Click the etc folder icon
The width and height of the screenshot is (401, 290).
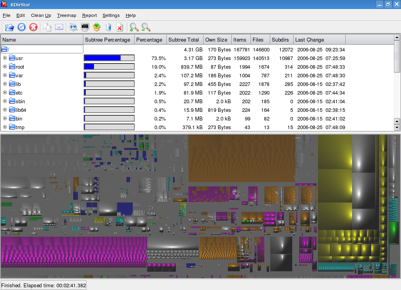pyautogui.click(x=12, y=92)
